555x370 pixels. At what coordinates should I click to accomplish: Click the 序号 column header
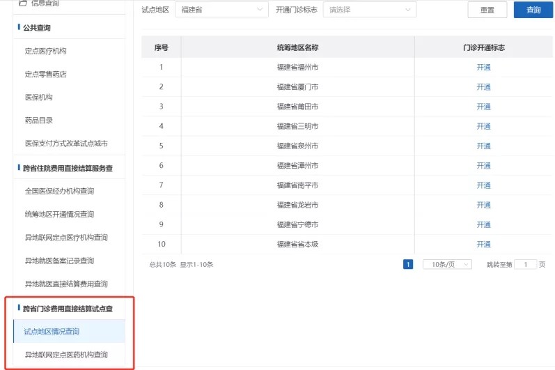pos(161,47)
